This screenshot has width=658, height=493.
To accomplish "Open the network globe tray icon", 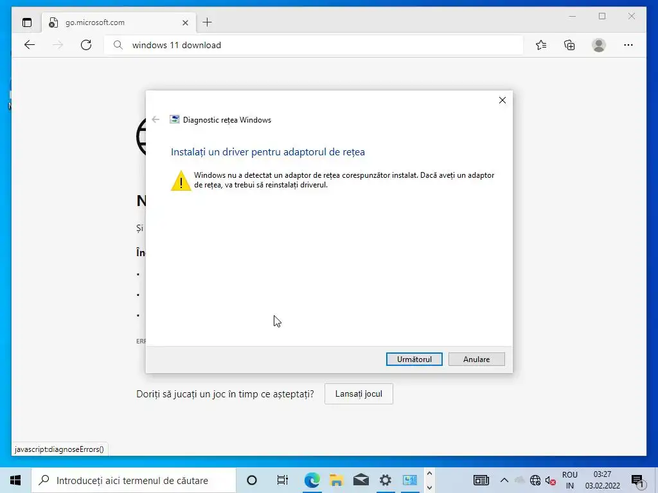I will (x=535, y=480).
